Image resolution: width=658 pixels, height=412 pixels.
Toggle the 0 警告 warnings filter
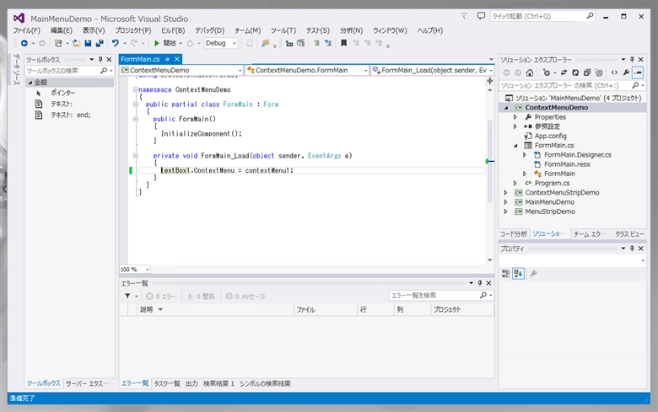pyautogui.click(x=201, y=297)
